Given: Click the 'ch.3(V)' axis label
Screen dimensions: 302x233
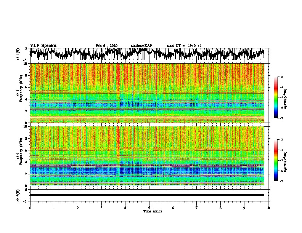Looking at the screenshot, I should click(18, 195).
